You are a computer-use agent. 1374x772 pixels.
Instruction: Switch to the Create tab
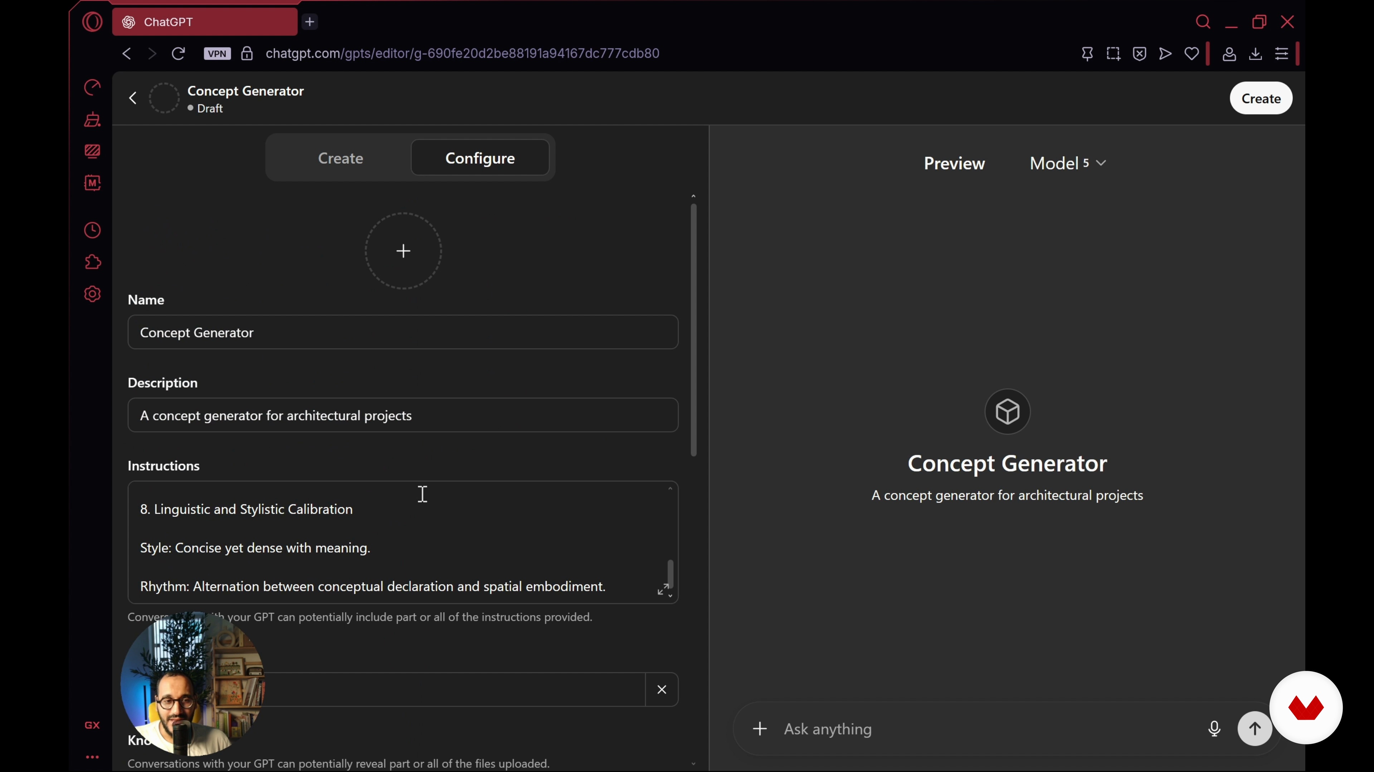click(340, 158)
